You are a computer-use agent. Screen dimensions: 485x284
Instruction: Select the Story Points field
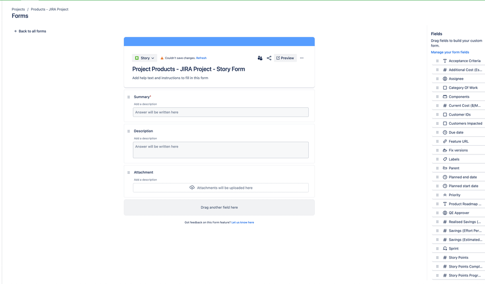(459, 257)
